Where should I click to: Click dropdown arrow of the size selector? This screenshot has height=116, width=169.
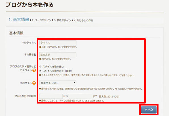point(74,83)
